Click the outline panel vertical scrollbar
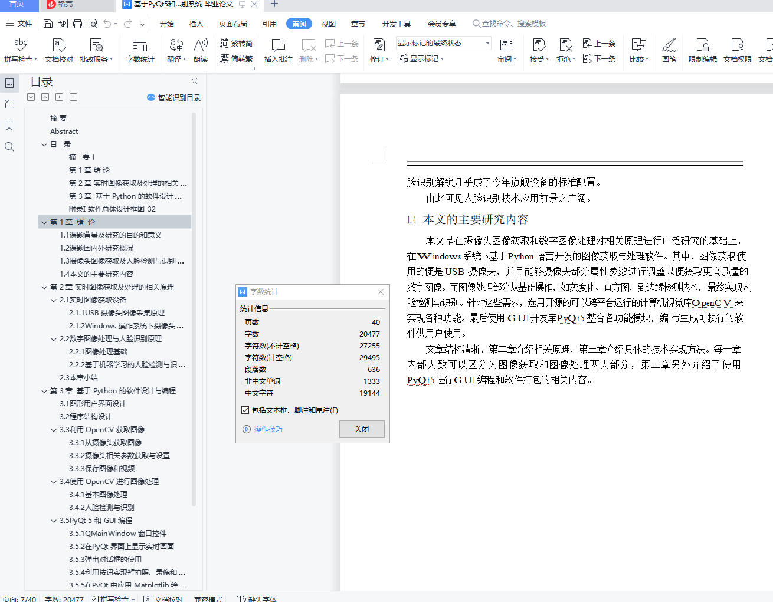The height and width of the screenshot is (602, 773). click(194, 310)
